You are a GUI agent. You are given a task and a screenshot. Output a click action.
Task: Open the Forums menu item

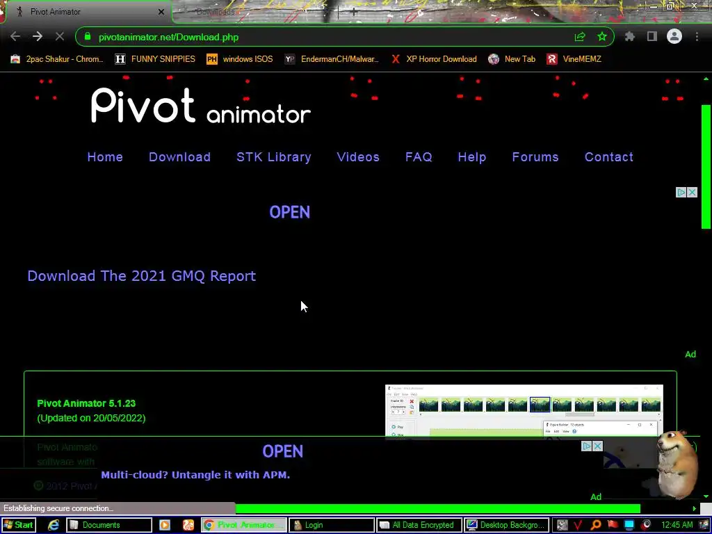click(535, 157)
